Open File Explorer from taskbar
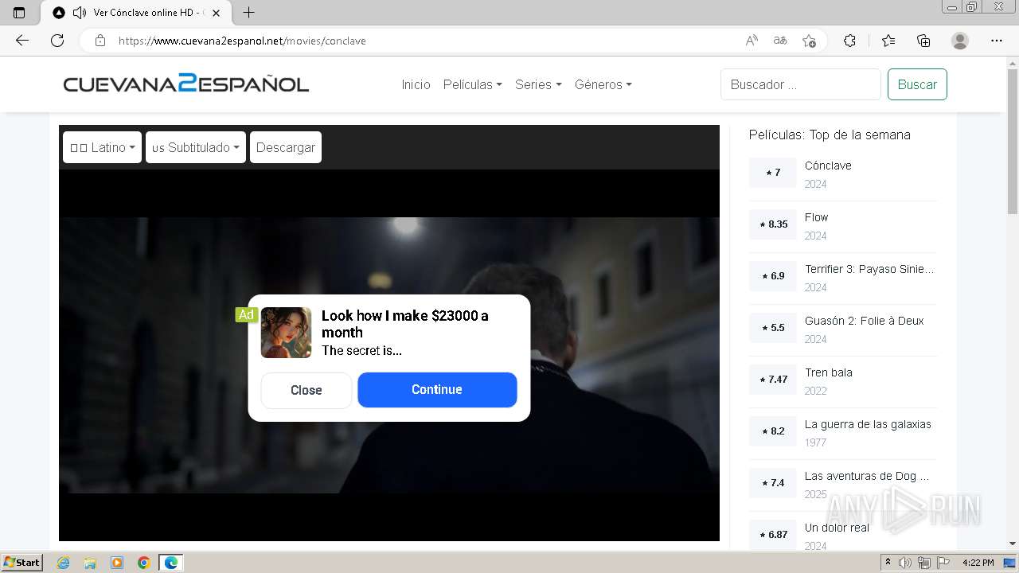The width and height of the screenshot is (1019, 573). point(90,563)
